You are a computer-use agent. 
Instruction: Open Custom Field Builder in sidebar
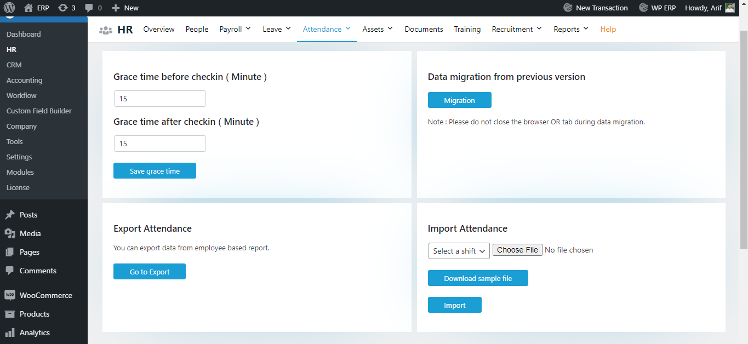click(39, 111)
